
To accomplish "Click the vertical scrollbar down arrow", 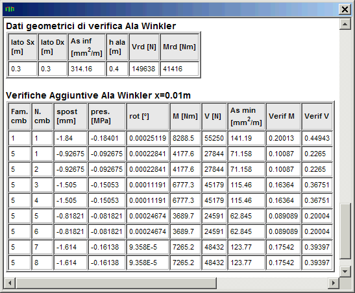I will (345, 271).
